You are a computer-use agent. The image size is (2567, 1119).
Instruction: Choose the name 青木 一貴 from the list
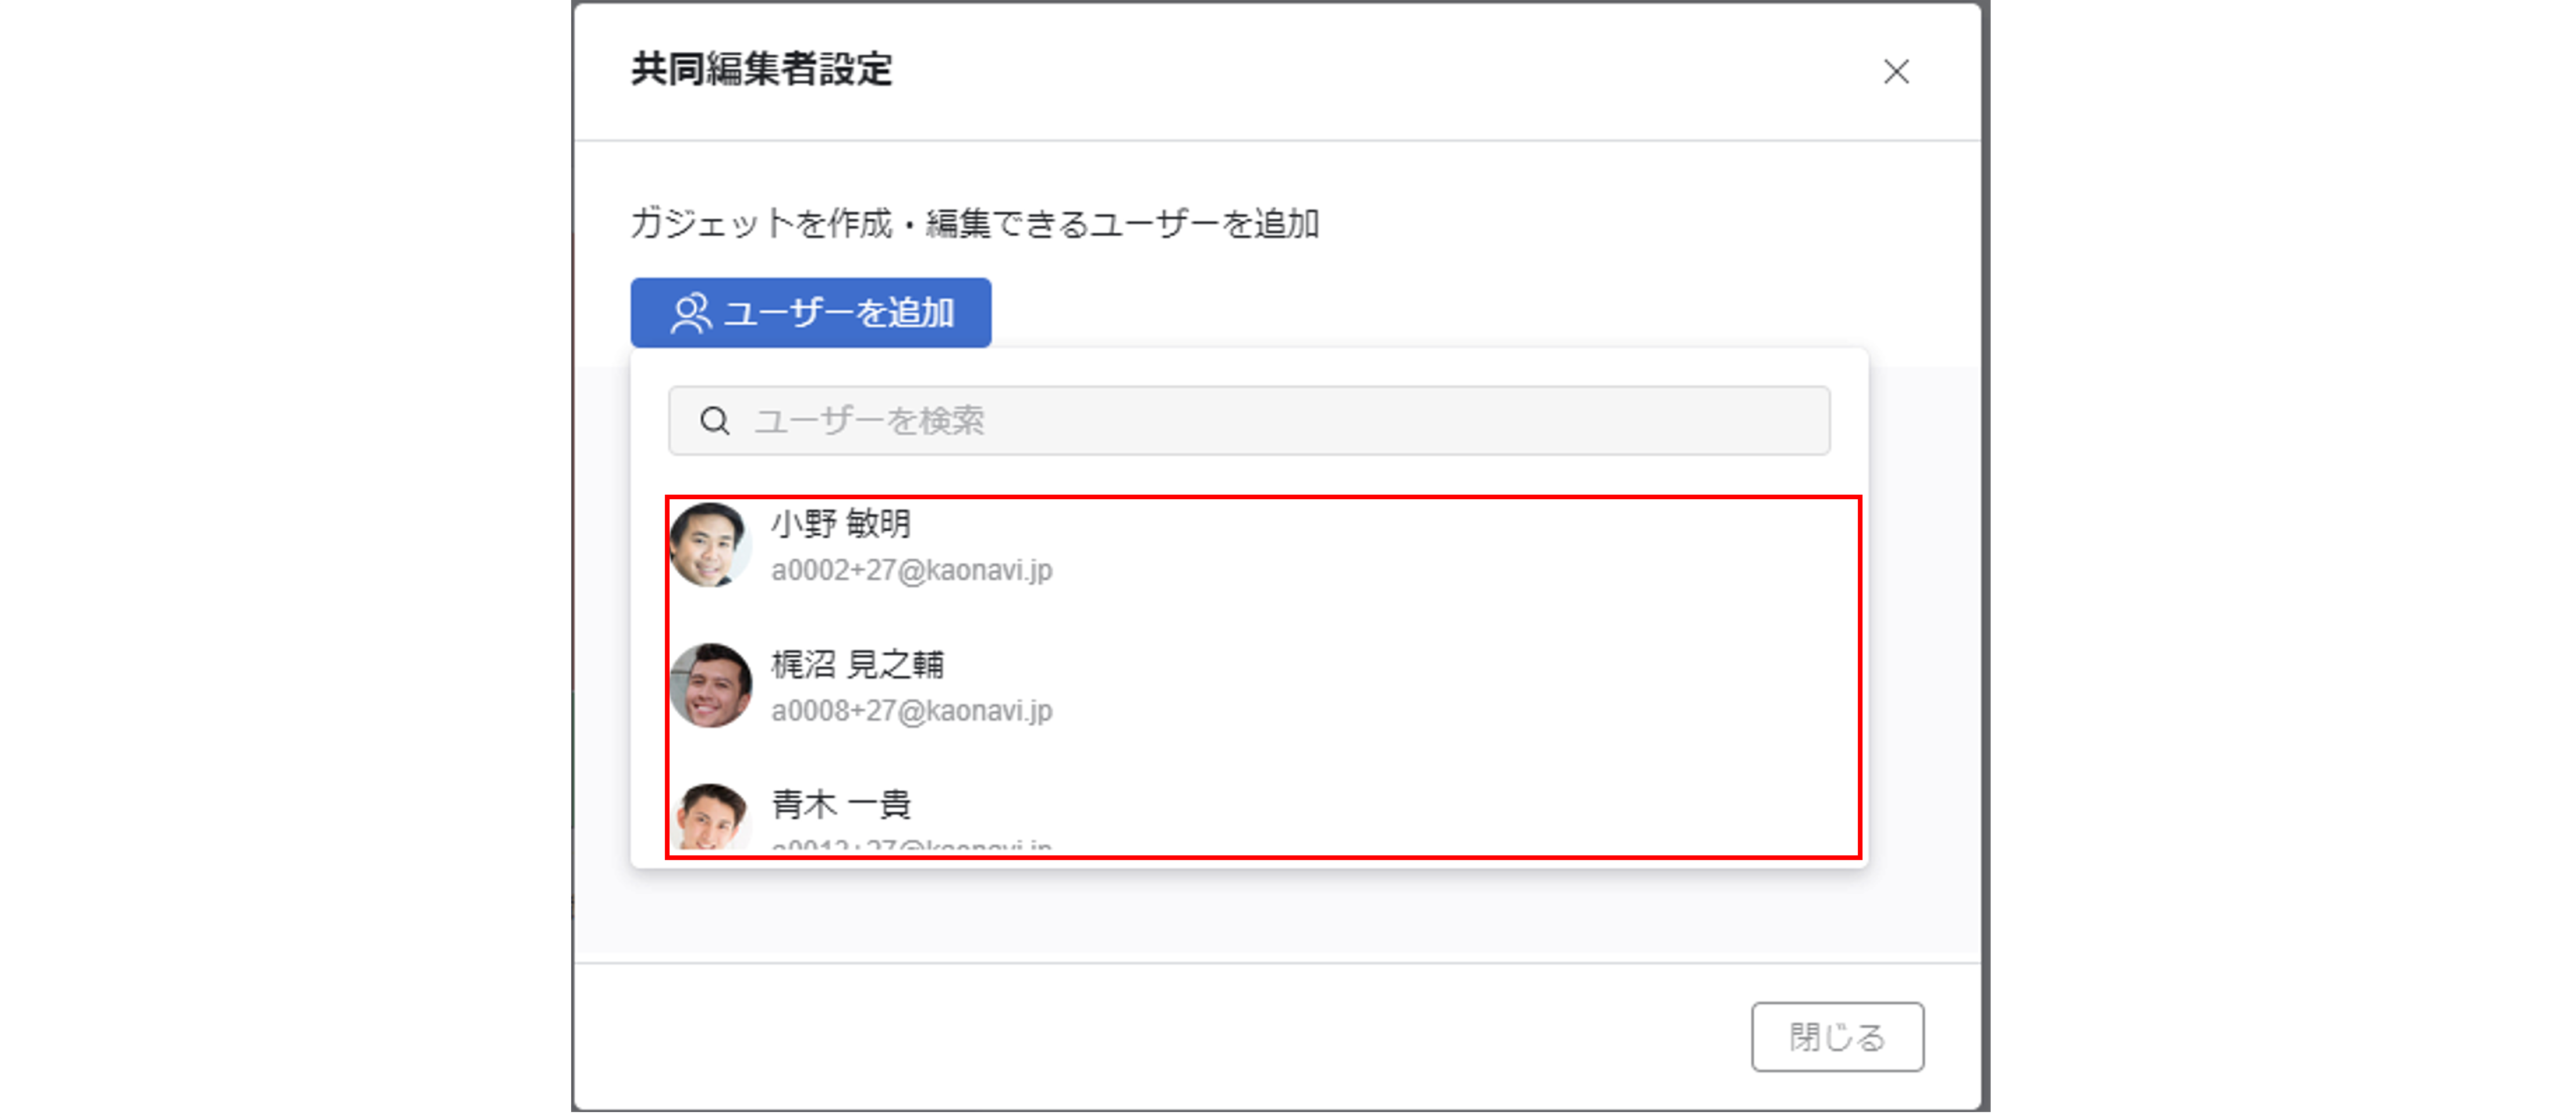[x=841, y=804]
